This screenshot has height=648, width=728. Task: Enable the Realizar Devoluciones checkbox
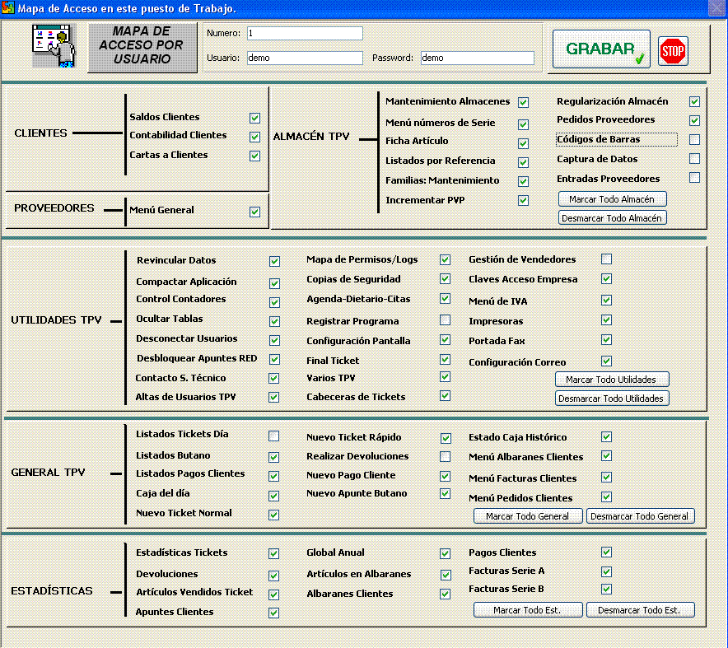(445, 456)
